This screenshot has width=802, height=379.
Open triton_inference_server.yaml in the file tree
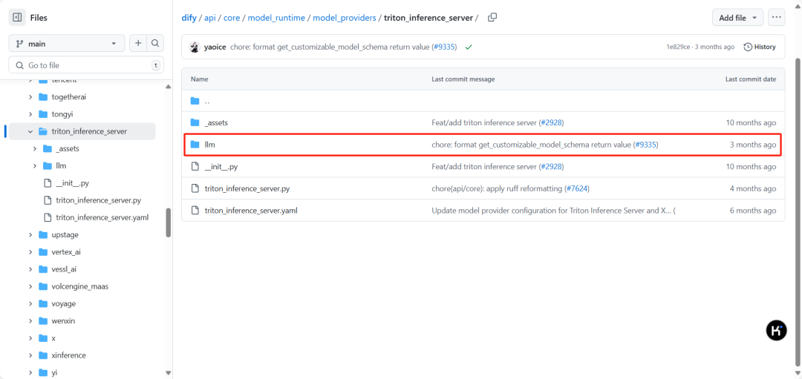tap(102, 217)
